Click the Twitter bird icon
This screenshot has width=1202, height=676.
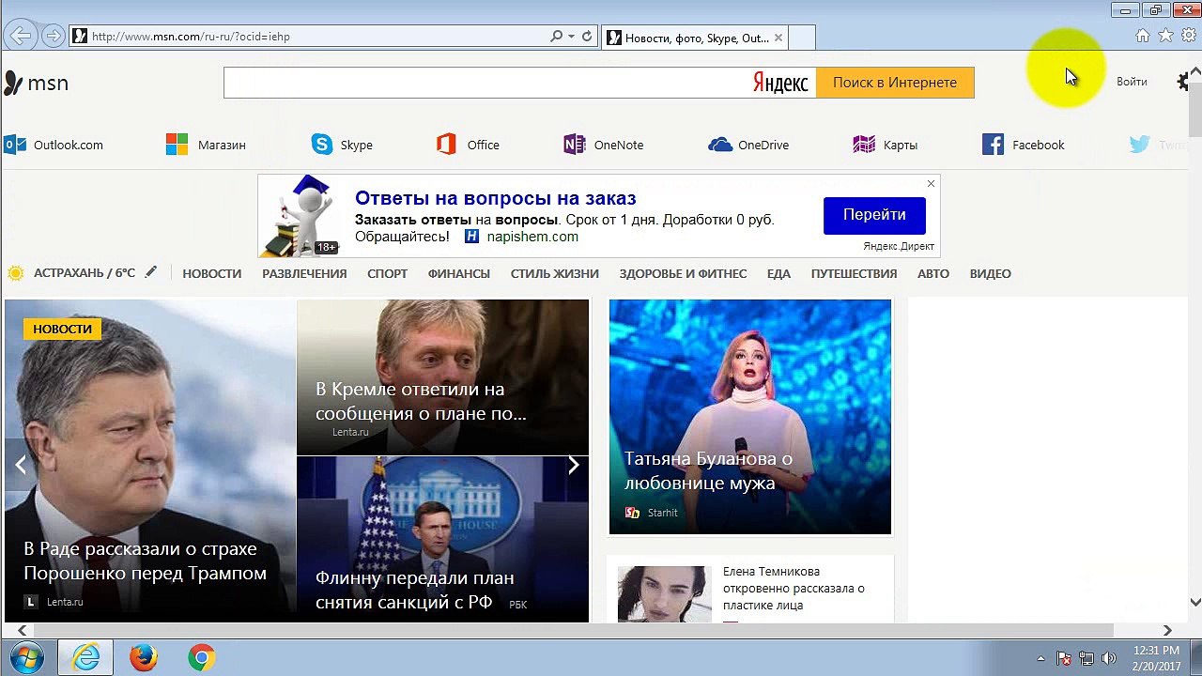(x=1139, y=145)
